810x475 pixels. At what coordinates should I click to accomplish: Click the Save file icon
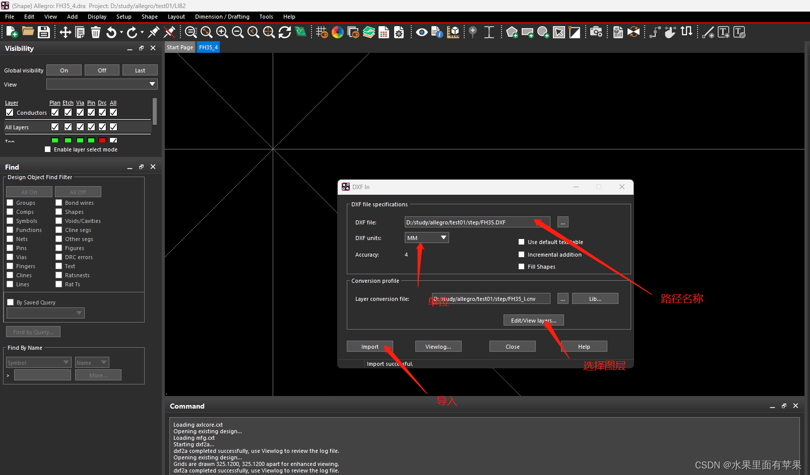click(44, 32)
